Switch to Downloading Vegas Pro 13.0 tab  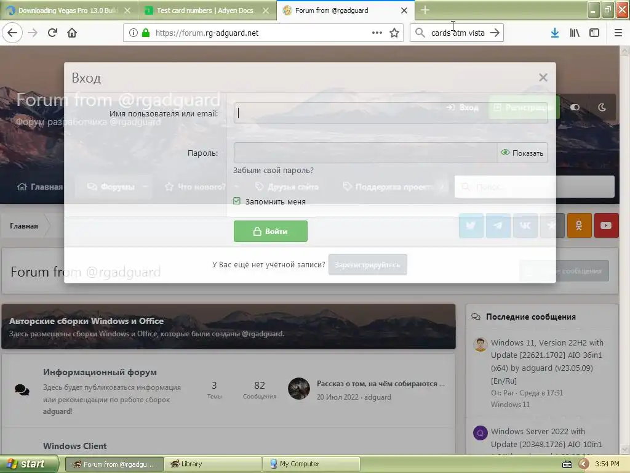pyautogui.click(x=68, y=10)
